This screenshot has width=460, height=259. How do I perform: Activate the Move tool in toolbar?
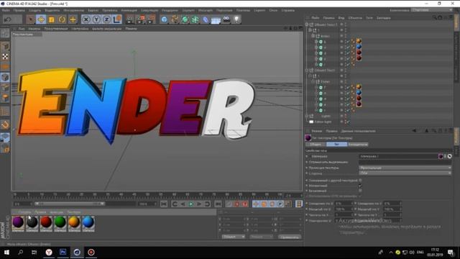pos(41,19)
